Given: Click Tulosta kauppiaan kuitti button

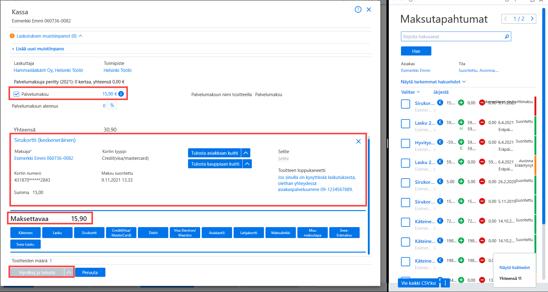Looking at the screenshot, I should coord(215,164).
